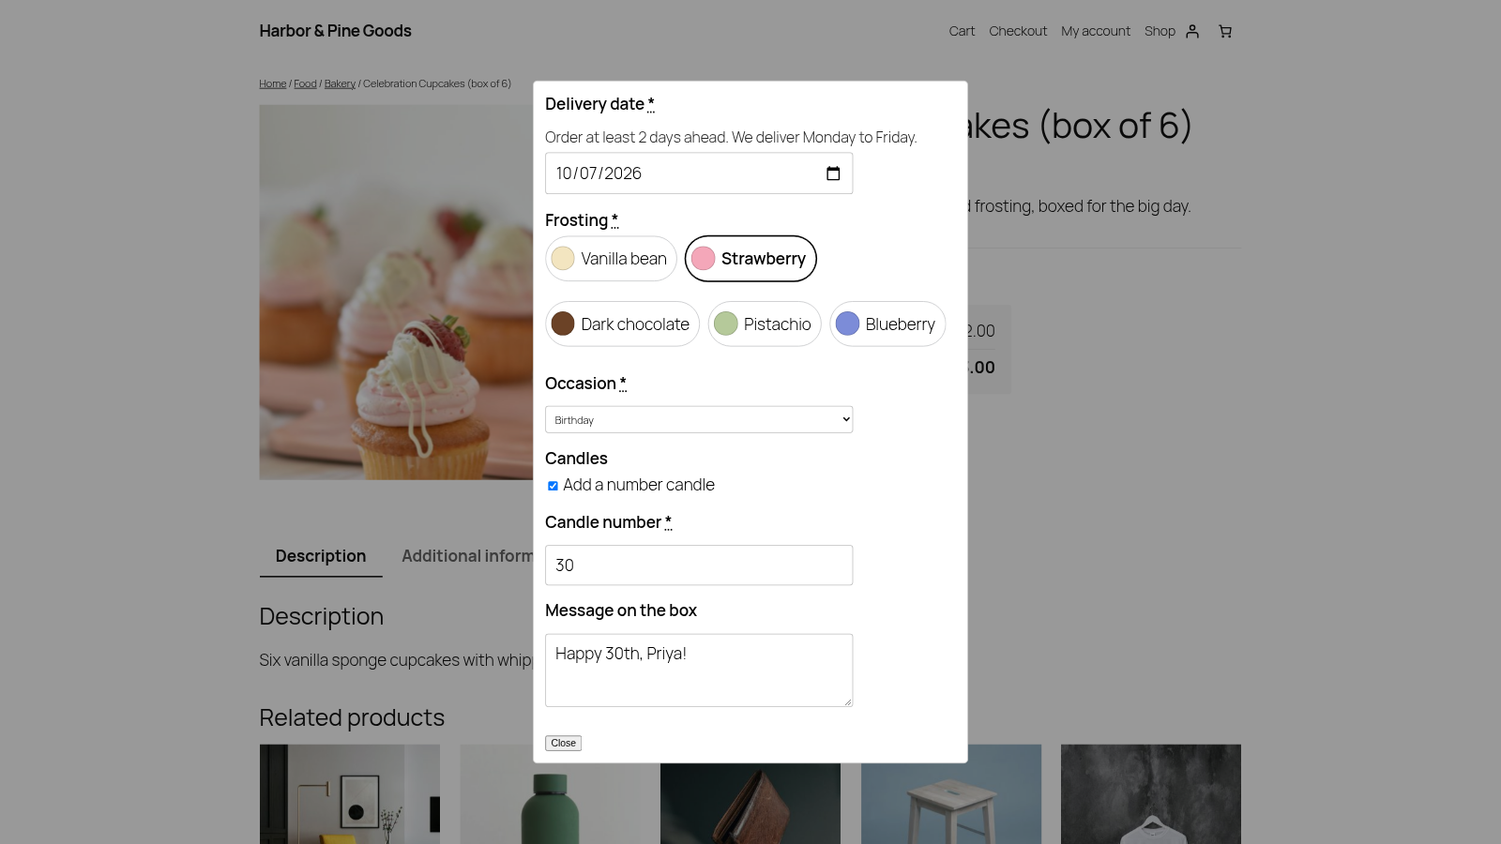The width and height of the screenshot is (1501, 844).
Task: Choose Dark chocolate frosting
Action: click(622, 324)
